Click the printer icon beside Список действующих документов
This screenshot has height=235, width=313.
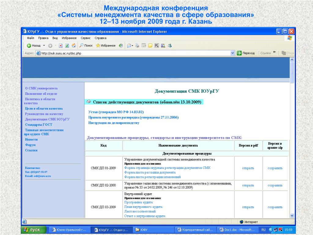tap(89, 102)
